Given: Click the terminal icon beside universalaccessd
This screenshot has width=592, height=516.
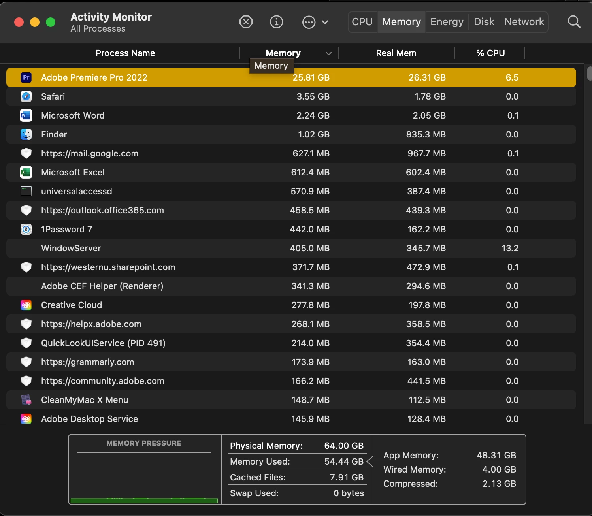Looking at the screenshot, I should [x=26, y=191].
